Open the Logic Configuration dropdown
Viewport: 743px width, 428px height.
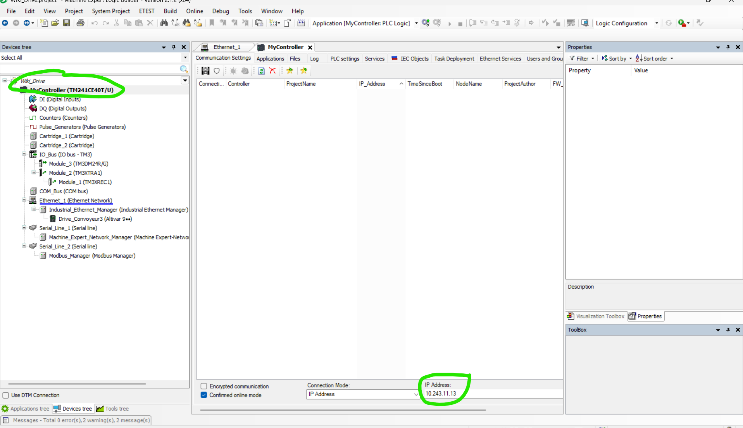657,23
